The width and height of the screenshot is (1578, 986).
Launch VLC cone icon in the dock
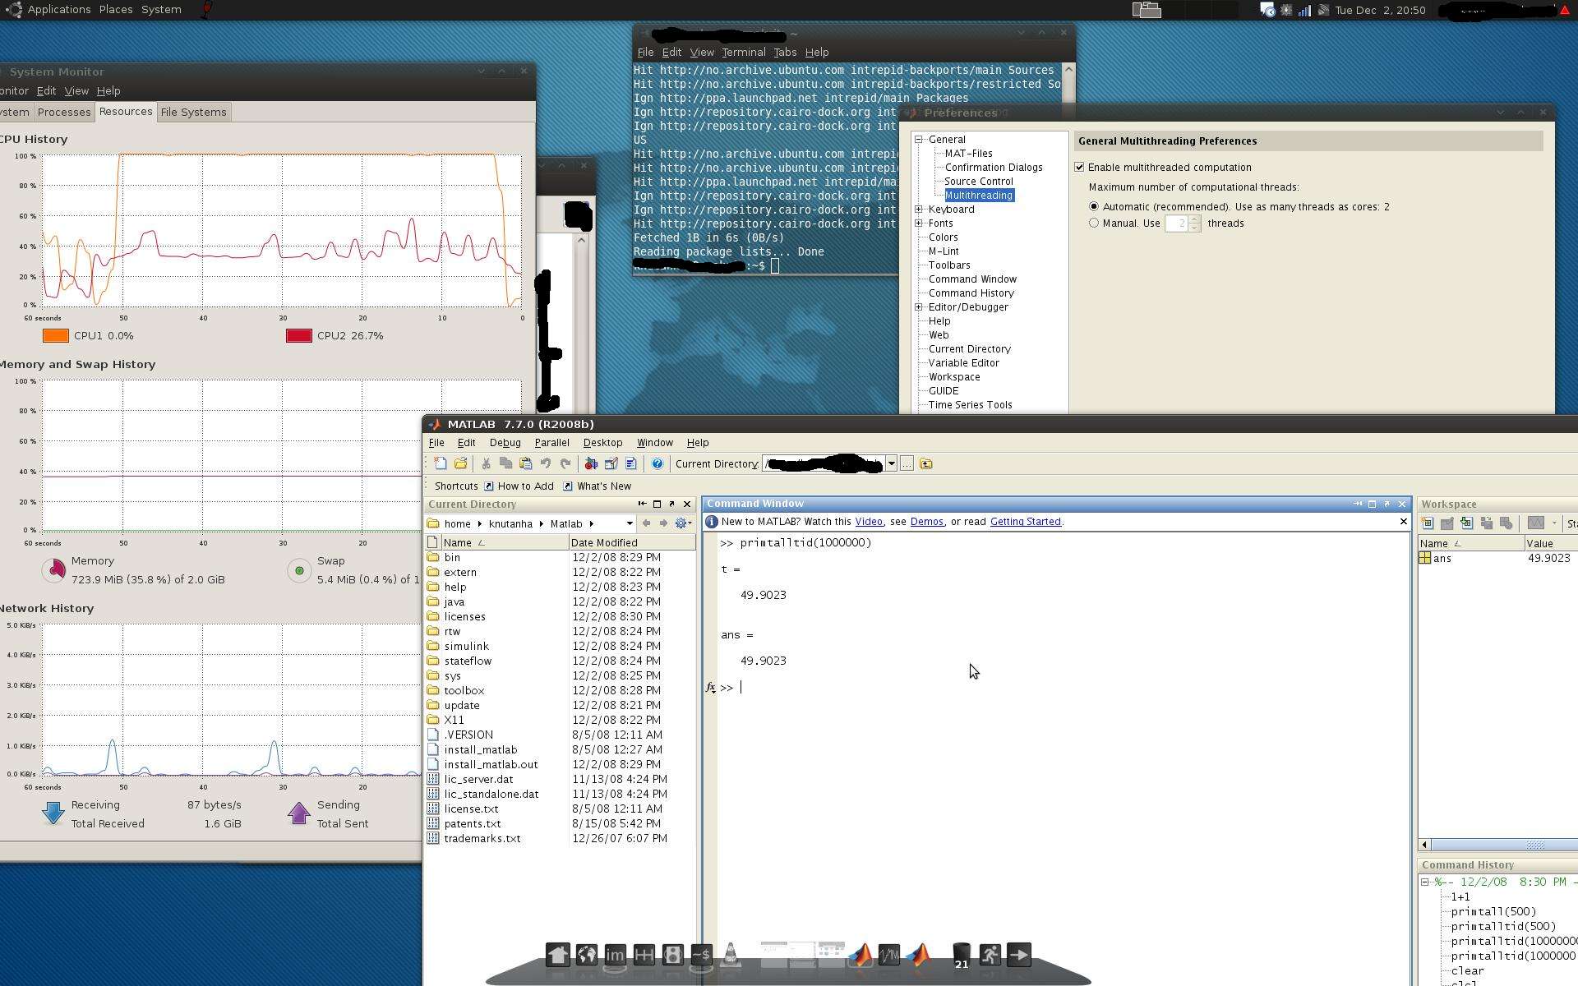tap(730, 954)
